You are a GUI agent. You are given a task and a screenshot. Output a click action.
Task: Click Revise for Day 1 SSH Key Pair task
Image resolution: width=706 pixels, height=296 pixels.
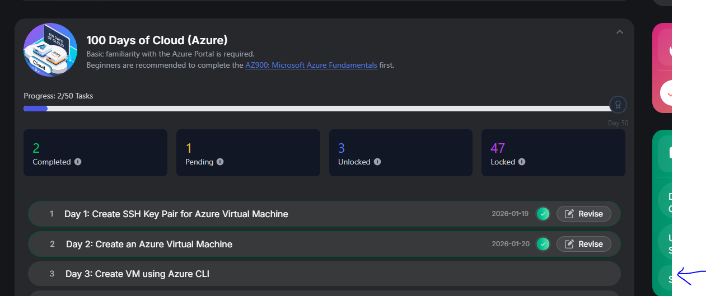(584, 214)
